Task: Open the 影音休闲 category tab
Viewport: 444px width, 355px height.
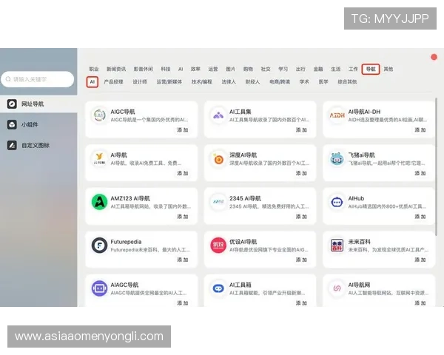Action: [144, 69]
